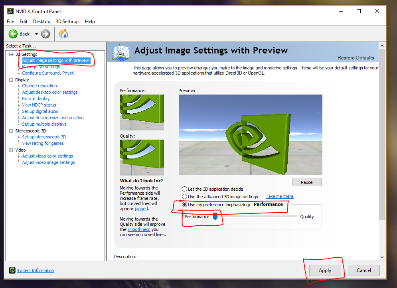Viewport: 397px width, 288px height.
Task: Click the NVIDIA Control Panel title bar icon
Action: [x=10, y=12]
